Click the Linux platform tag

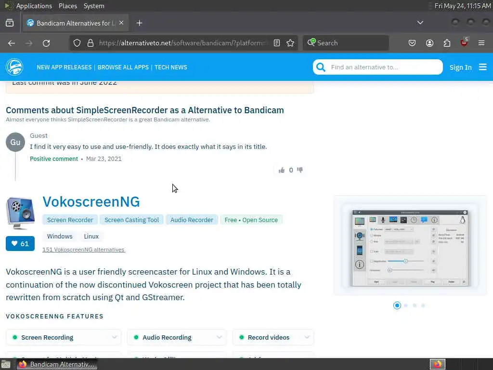tap(91, 236)
